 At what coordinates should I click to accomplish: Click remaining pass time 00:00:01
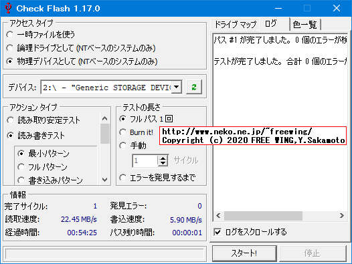[x=187, y=233]
